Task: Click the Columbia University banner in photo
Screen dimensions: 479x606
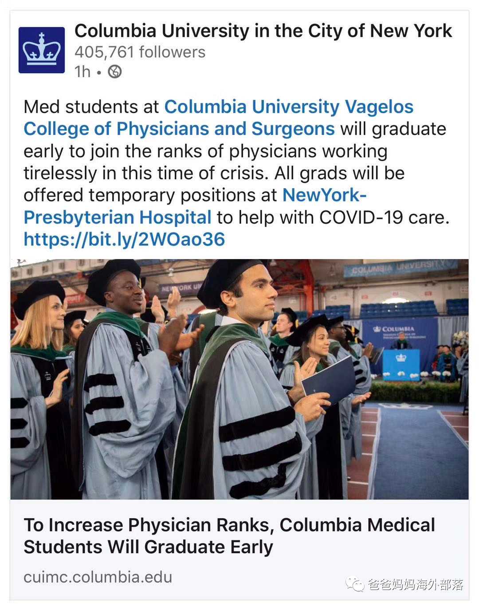Action: (x=401, y=268)
